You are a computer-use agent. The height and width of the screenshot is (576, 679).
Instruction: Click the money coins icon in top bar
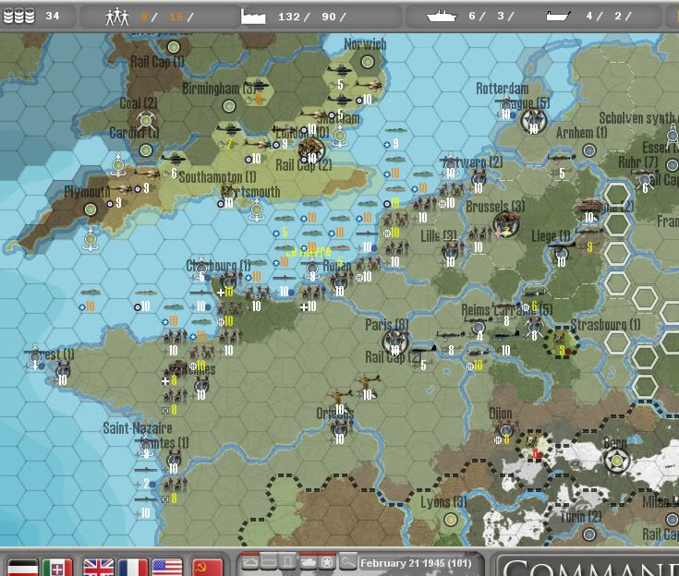pos(18,16)
